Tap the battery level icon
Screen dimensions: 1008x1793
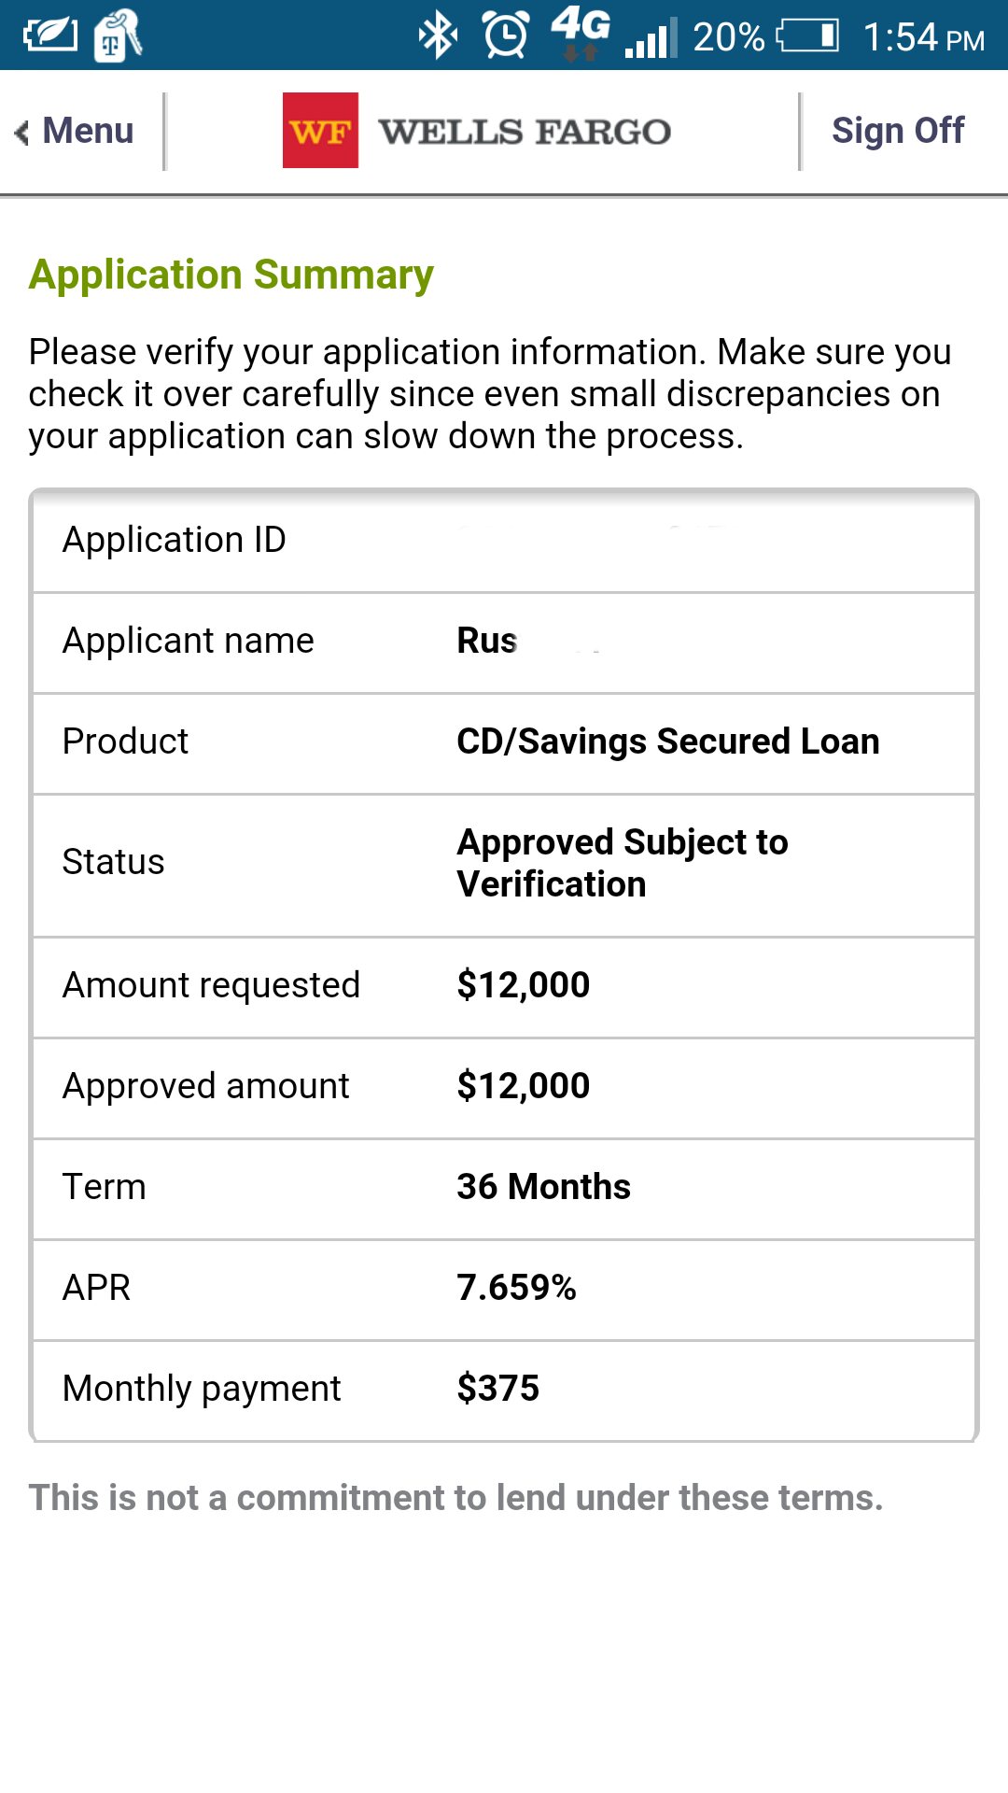point(808,36)
